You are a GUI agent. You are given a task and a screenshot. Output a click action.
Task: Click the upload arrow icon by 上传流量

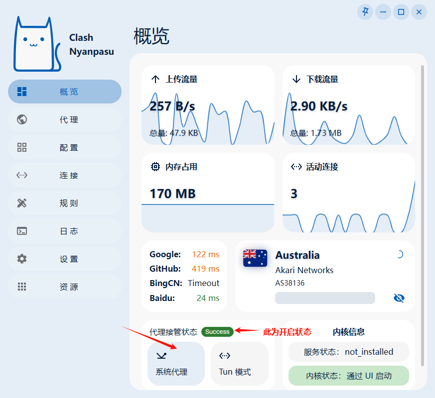pos(155,79)
